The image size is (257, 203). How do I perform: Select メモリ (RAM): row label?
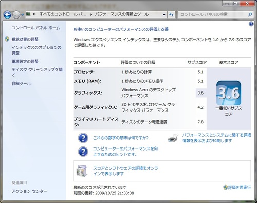click(x=87, y=81)
